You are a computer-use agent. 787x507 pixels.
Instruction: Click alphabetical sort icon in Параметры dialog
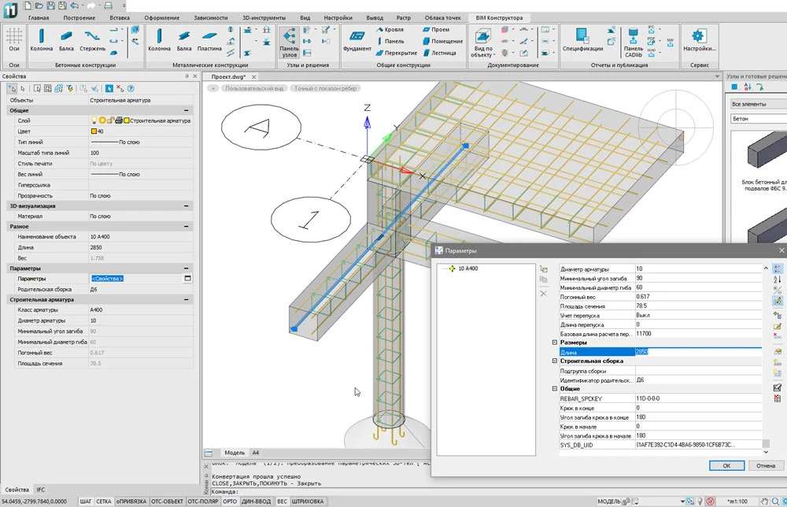tap(778, 279)
